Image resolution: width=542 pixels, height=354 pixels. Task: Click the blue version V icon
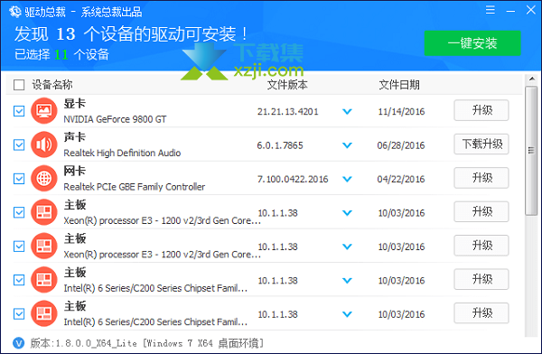(x=18, y=343)
